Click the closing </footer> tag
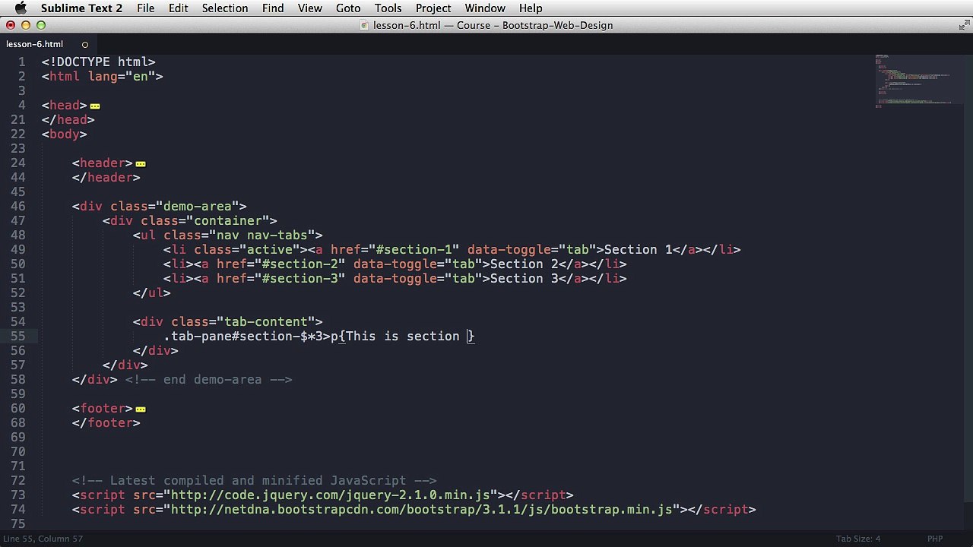This screenshot has height=547, width=973. pos(106,423)
